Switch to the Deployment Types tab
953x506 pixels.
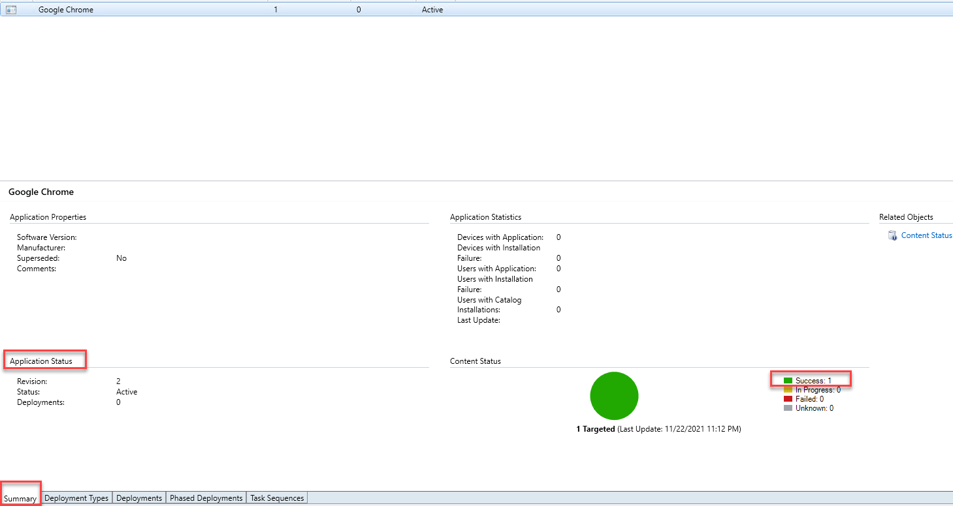click(76, 498)
